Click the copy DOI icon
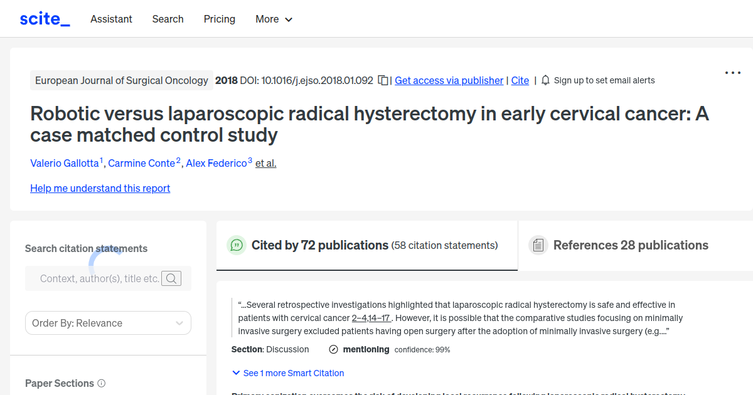This screenshot has height=395, width=753. pyautogui.click(x=383, y=80)
